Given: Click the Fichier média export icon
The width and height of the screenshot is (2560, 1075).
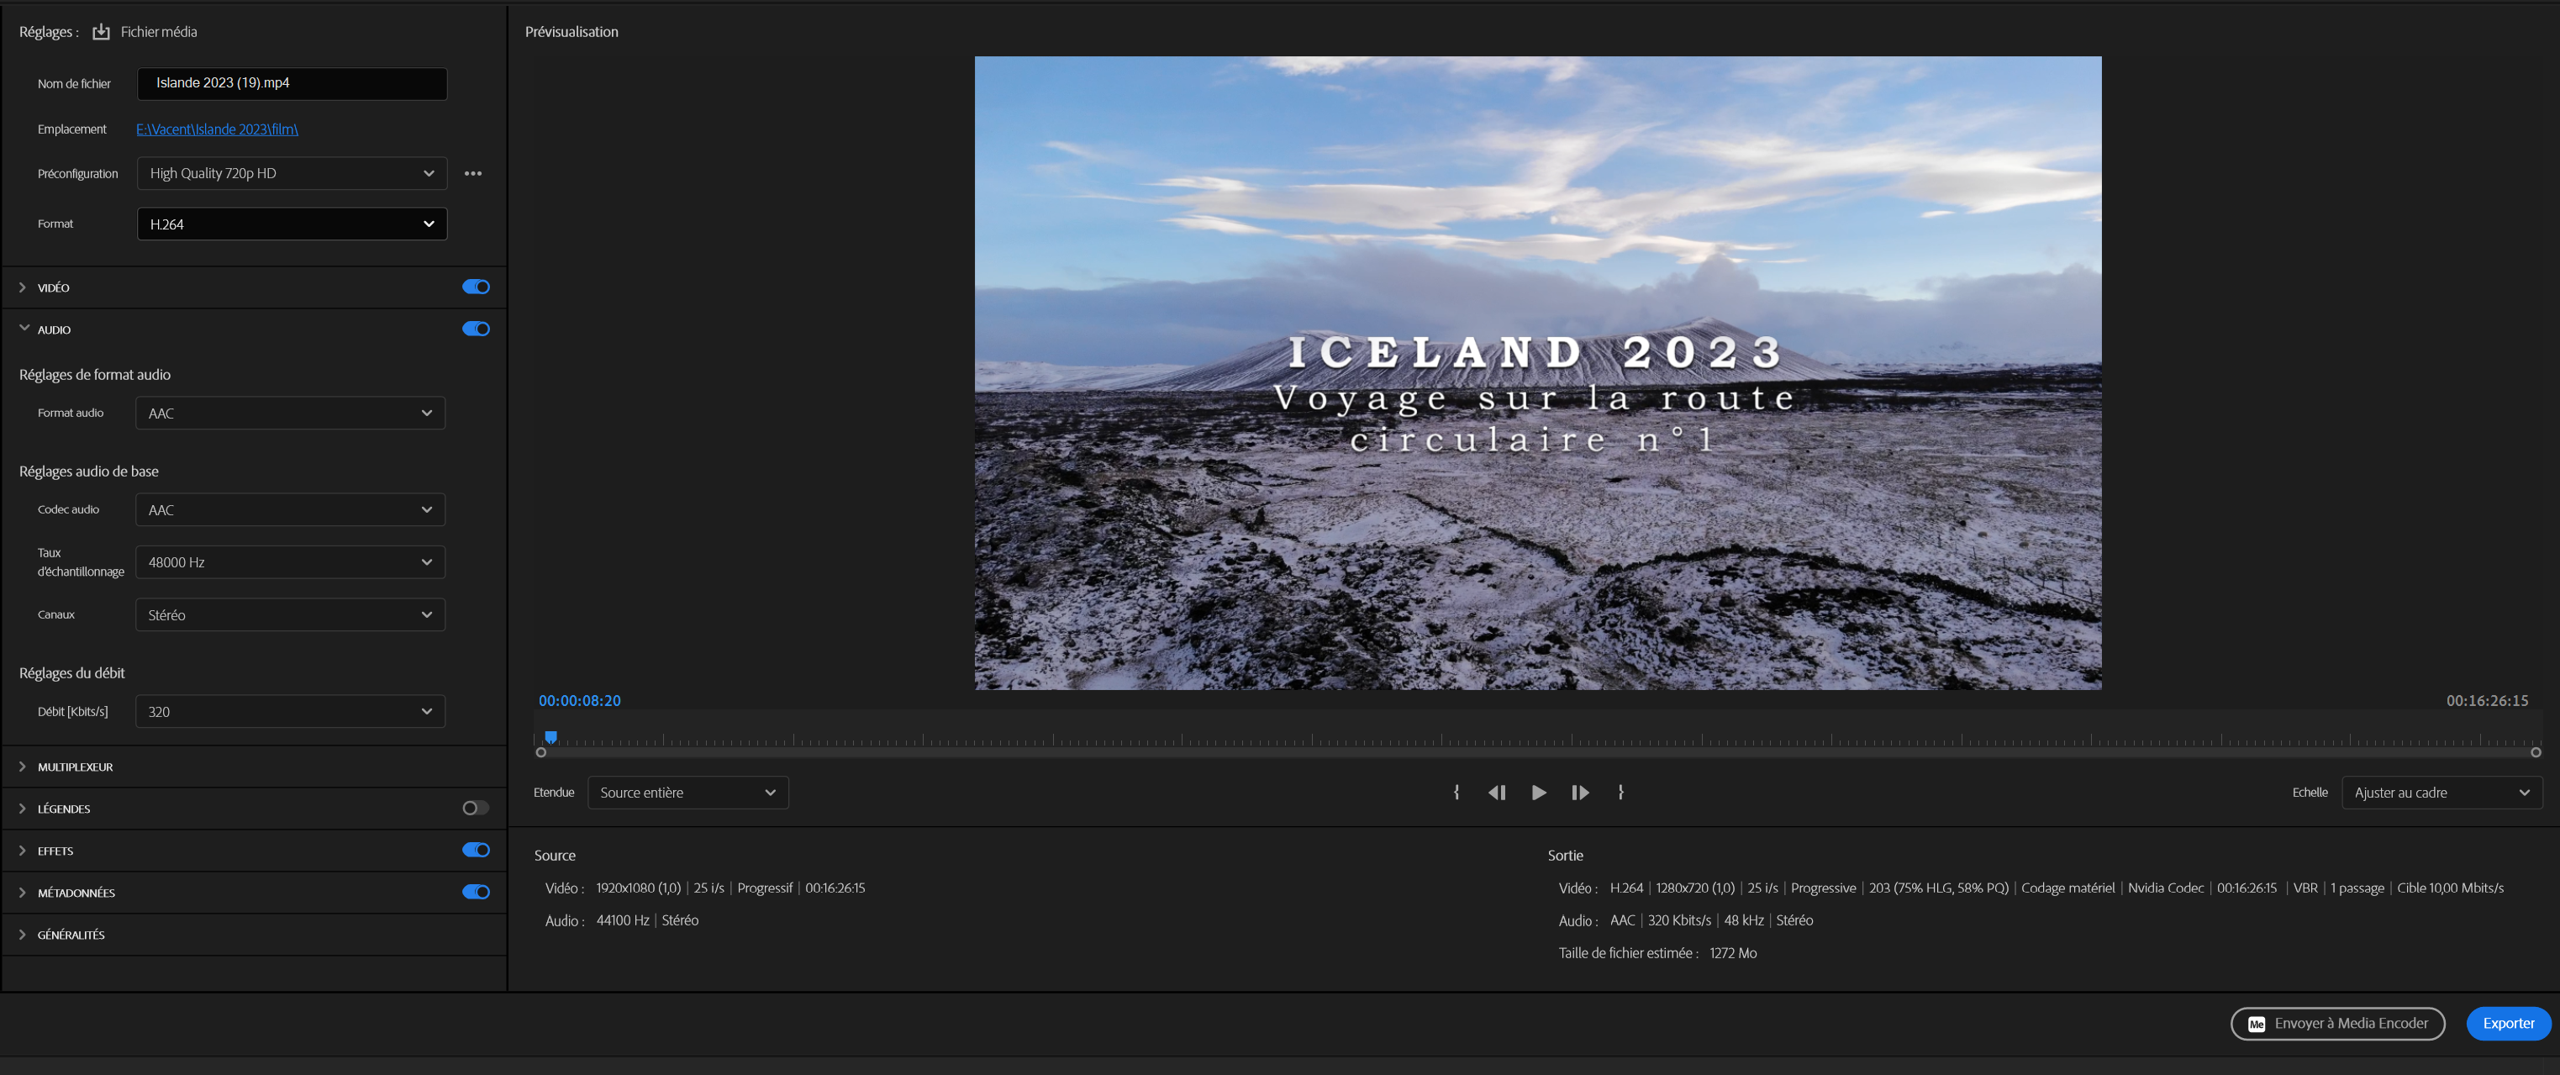Looking at the screenshot, I should (100, 32).
